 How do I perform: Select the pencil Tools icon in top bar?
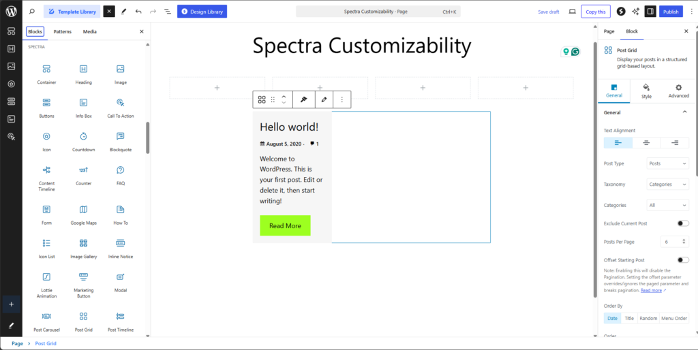click(x=123, y=12)
